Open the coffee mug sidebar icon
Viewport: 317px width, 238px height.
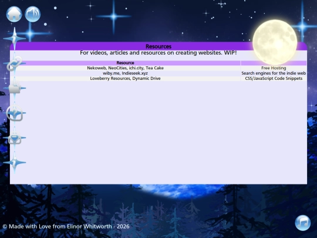point(14,88)
